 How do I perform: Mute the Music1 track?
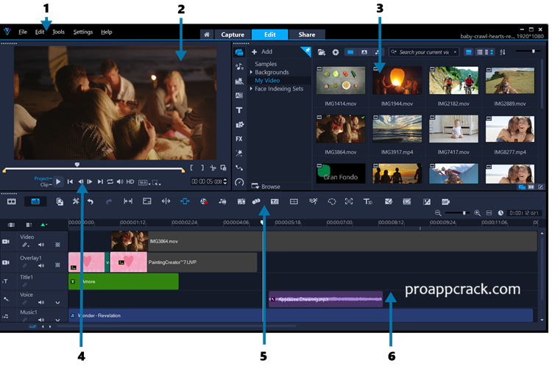[41, 320]
